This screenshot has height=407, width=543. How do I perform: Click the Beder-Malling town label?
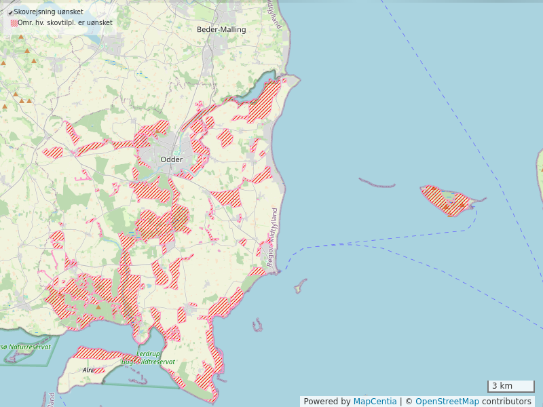(x=221, y=30)
